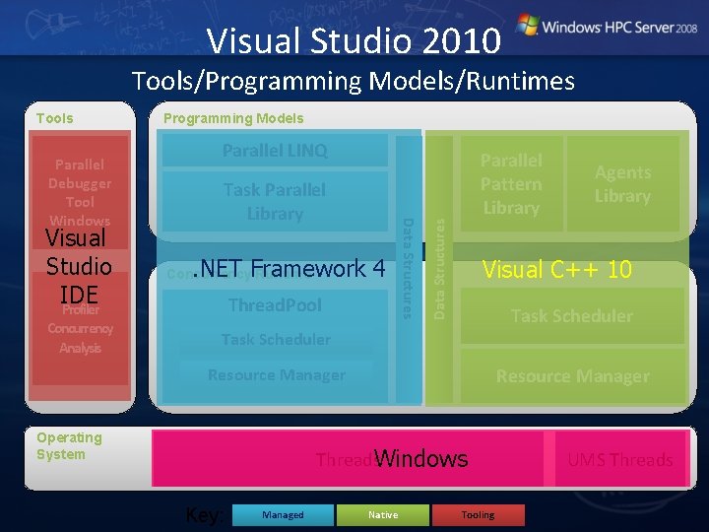
Task: Click the Agents Library box
Action: pos(623,183)
